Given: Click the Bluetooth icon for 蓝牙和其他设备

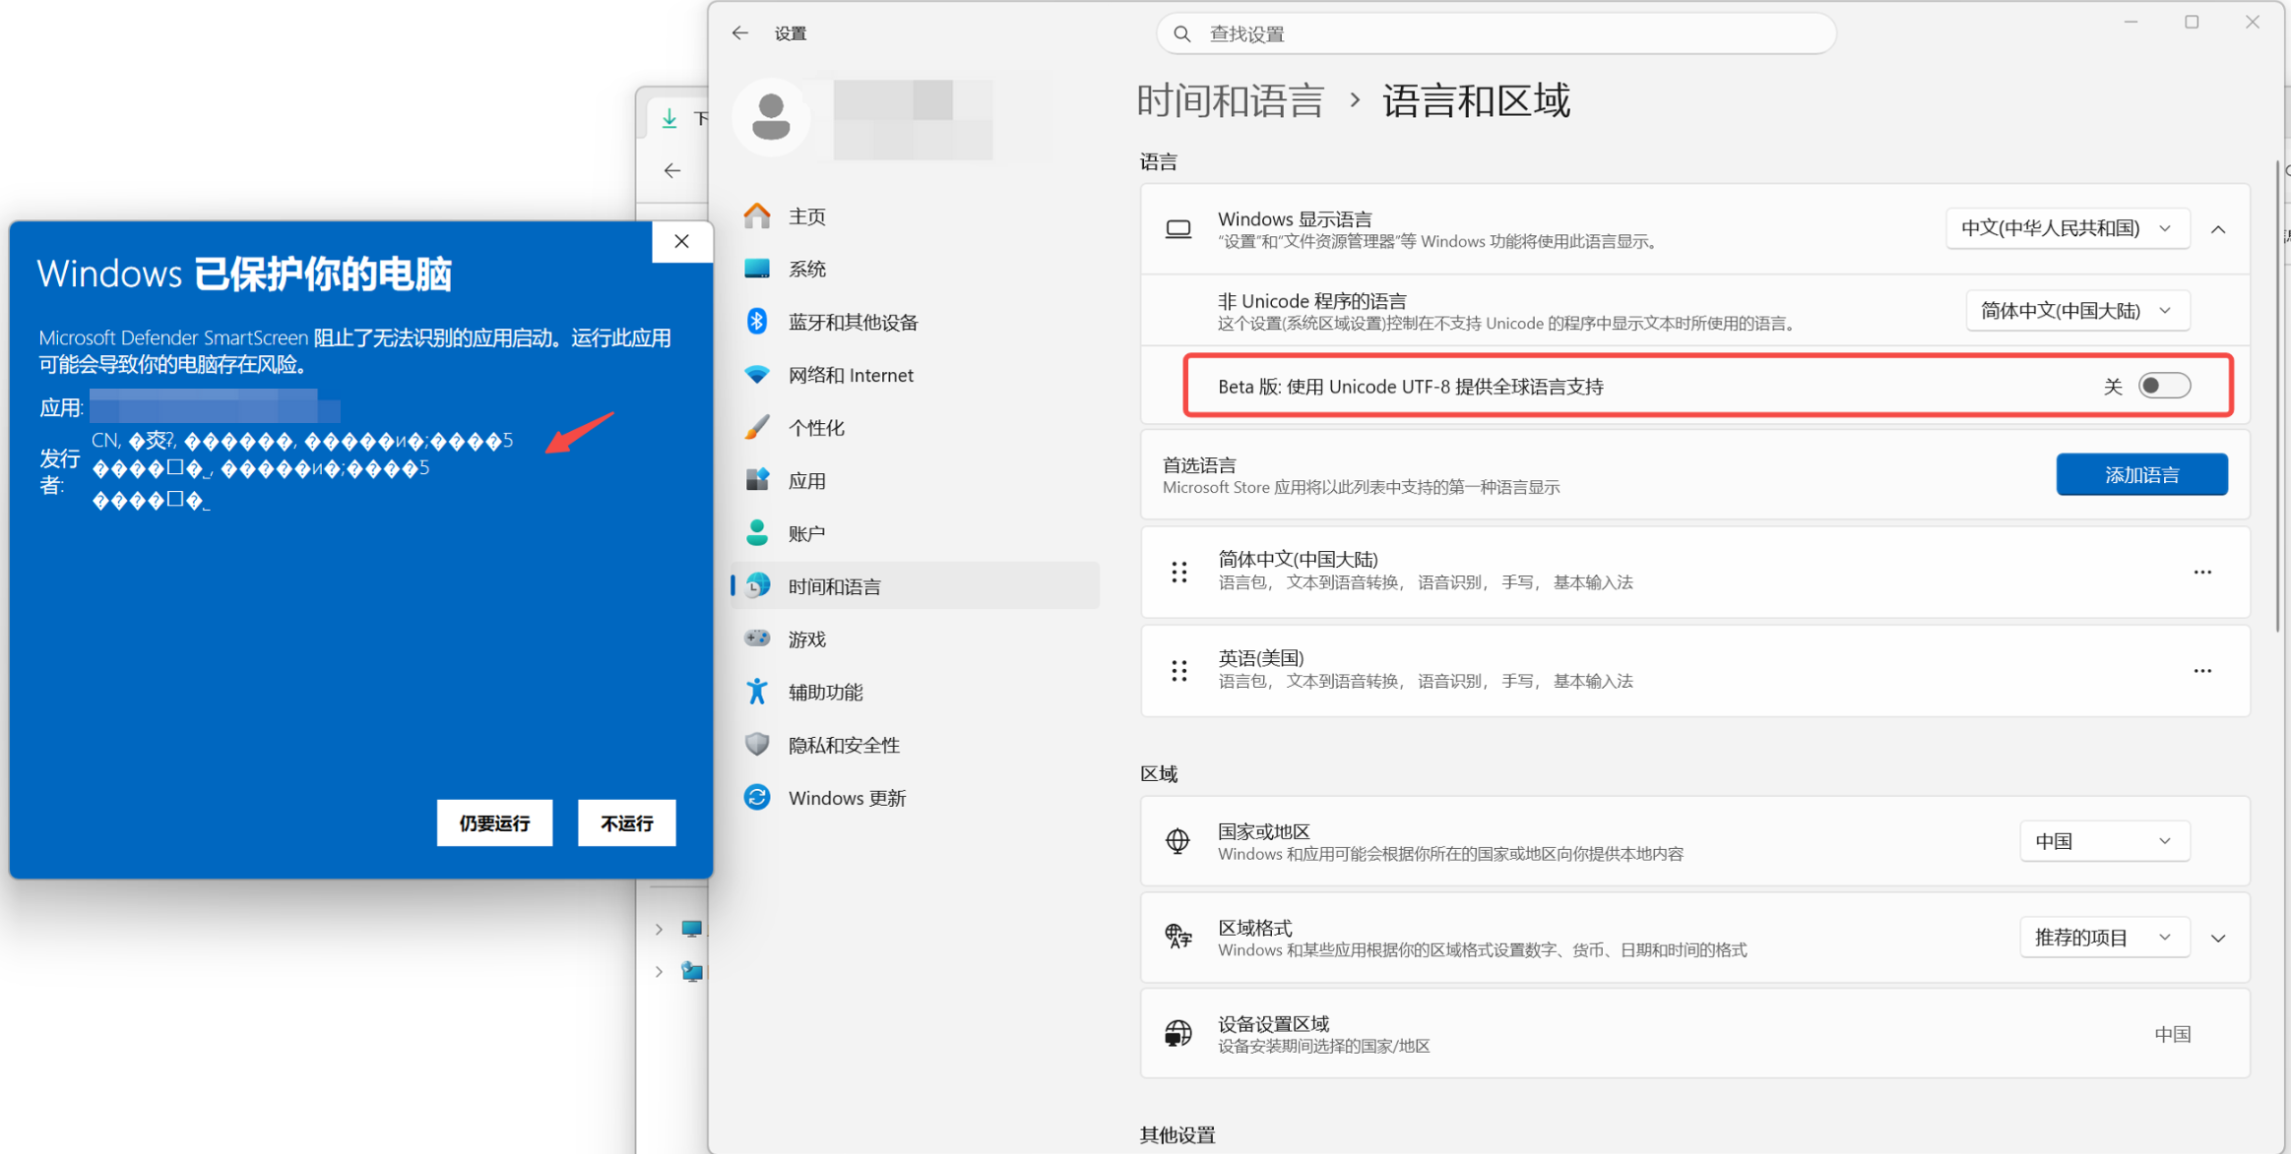Looking at the screenshot, I should click(757, 322).
